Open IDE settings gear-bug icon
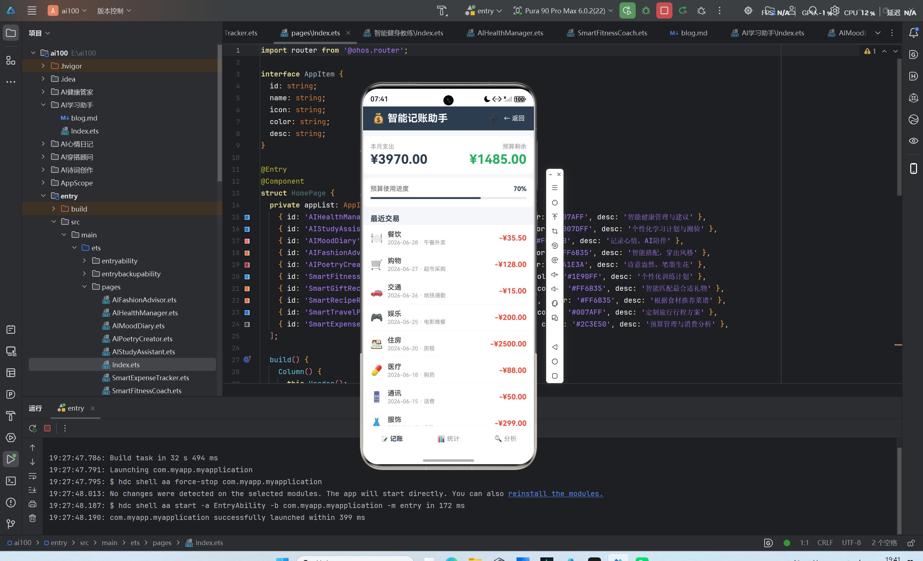The image size is (923, 561). tap(701, 11)
